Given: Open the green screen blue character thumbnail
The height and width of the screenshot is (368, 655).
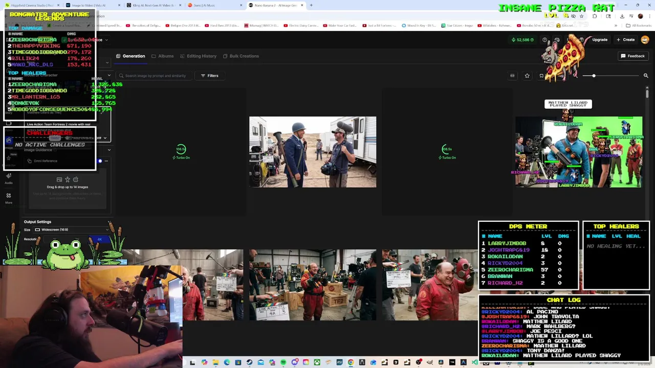Looking at the screenshot, I should (x=579, y=152).
